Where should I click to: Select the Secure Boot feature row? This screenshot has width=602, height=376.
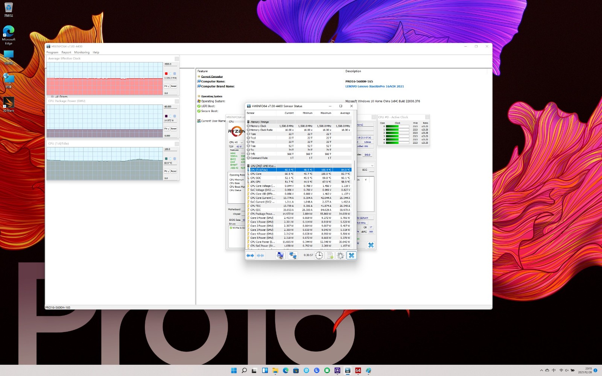click(x=208, y=111)
